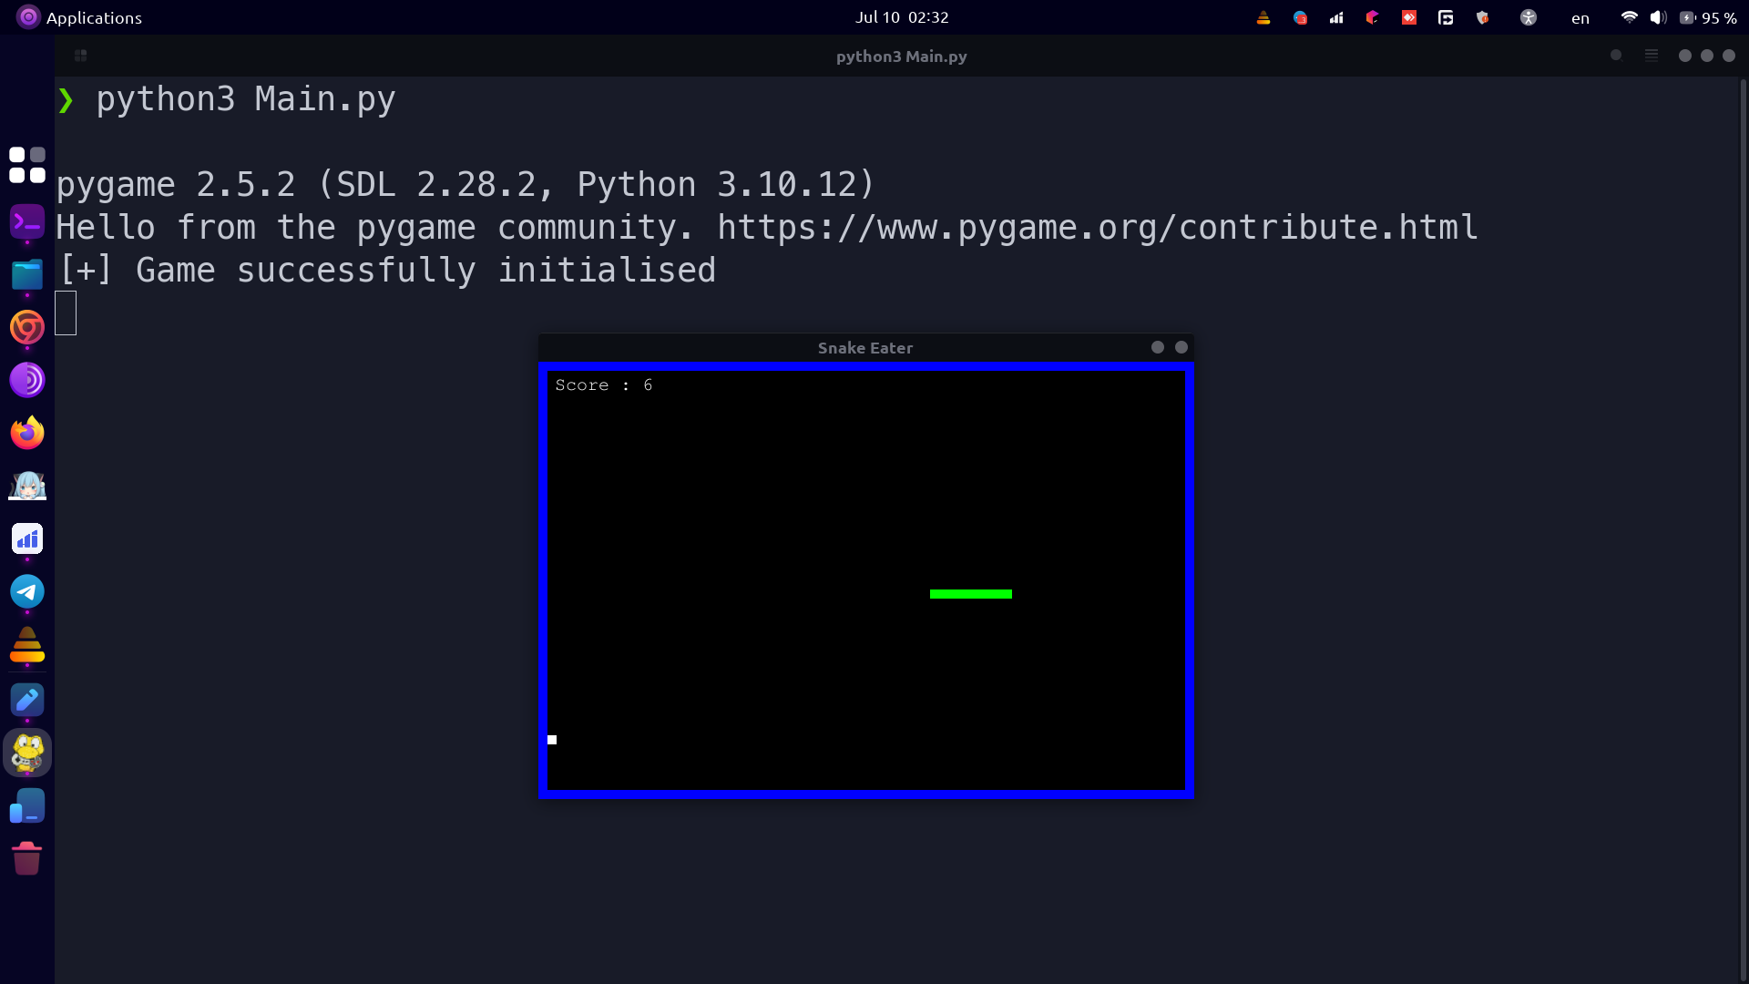Click the terminal search dot button

click(1616, 56)
